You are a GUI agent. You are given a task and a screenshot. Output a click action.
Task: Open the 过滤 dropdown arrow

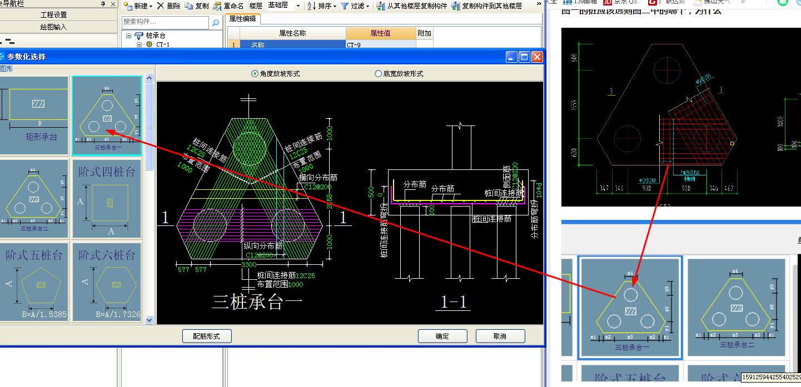368,7
